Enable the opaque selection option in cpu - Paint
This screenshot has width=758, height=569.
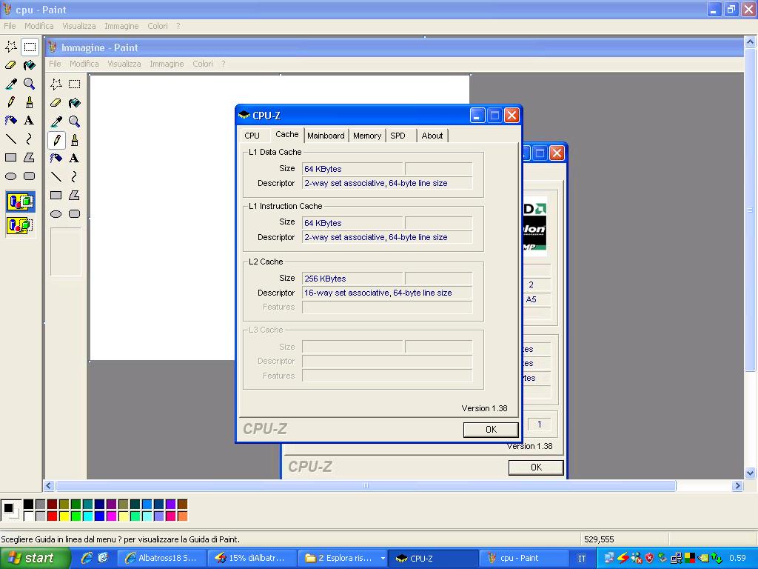pos(20,202)
